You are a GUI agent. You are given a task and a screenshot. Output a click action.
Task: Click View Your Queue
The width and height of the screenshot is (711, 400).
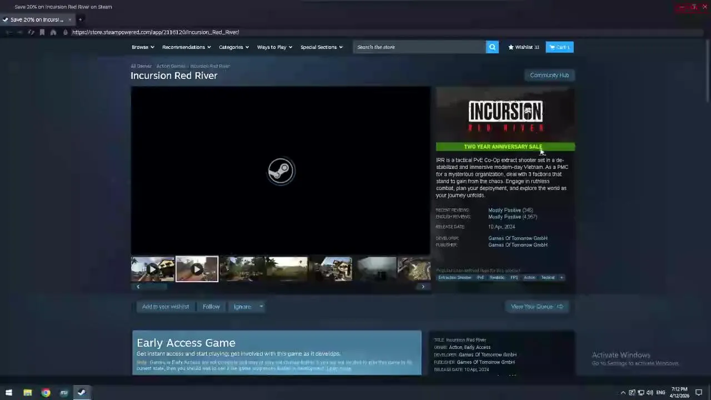click(537, 307)
